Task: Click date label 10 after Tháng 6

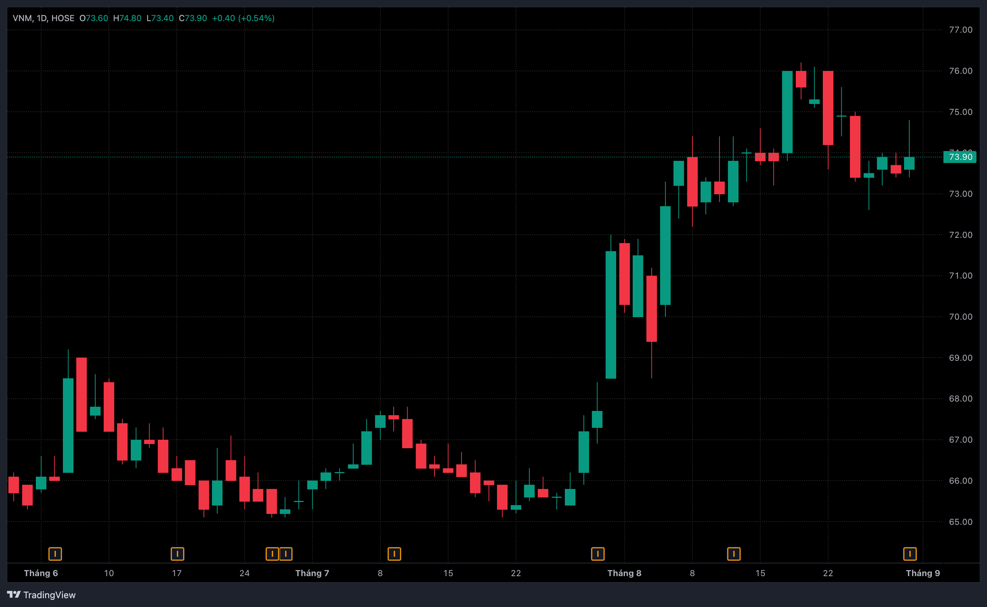Action: coord(109,573)
